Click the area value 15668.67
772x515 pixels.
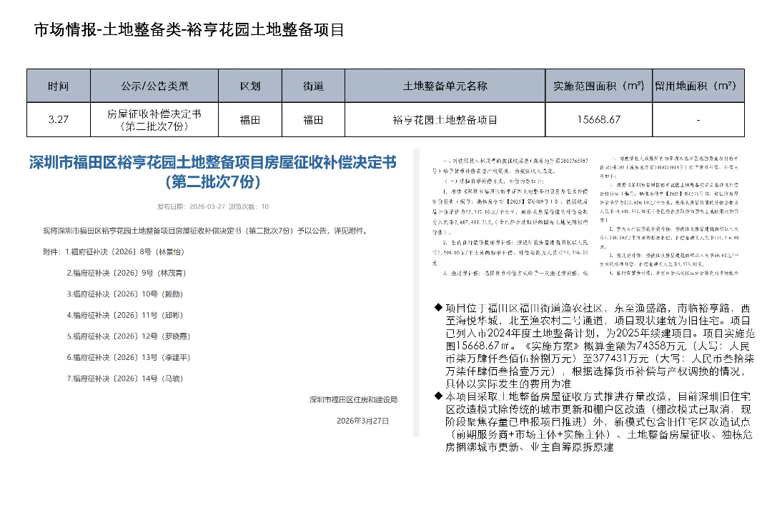599,119
